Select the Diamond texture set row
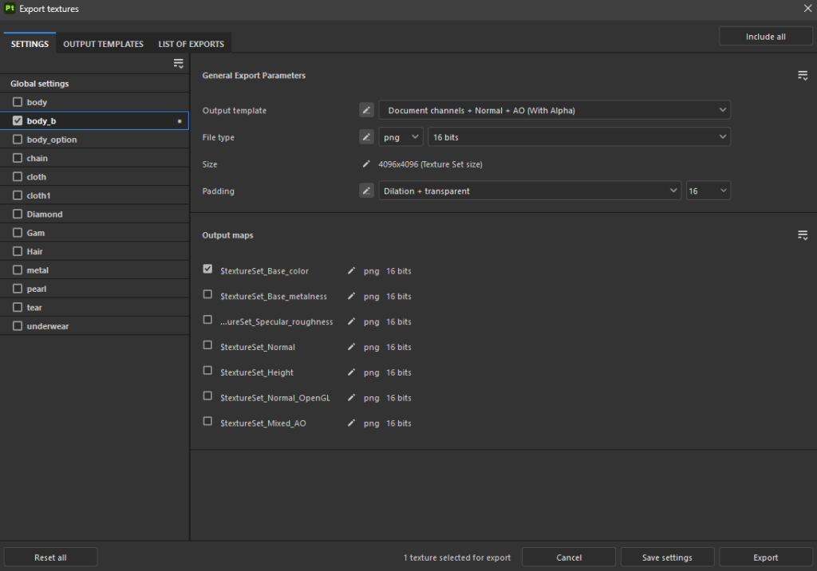Screen dimensions: 817x571 94,214
